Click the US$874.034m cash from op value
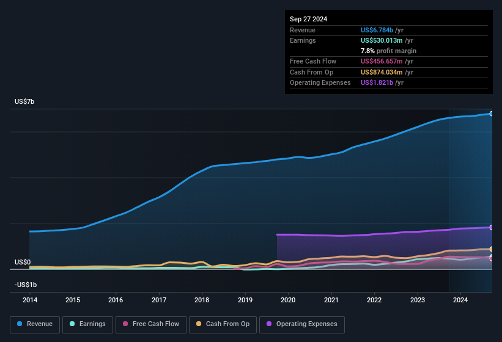502x342 pixels. click(382, 72)
